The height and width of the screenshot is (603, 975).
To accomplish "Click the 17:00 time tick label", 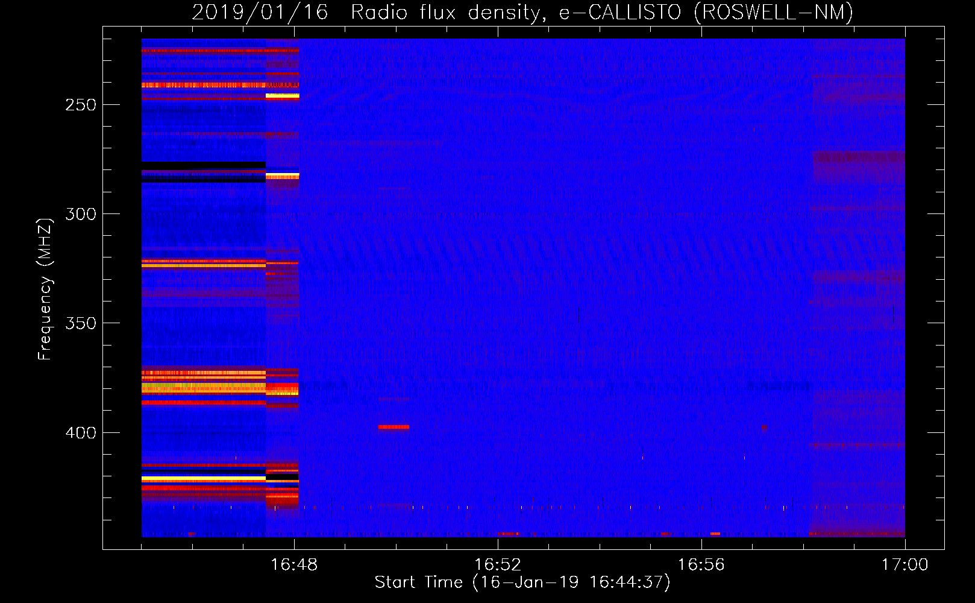I will (905, 565).
